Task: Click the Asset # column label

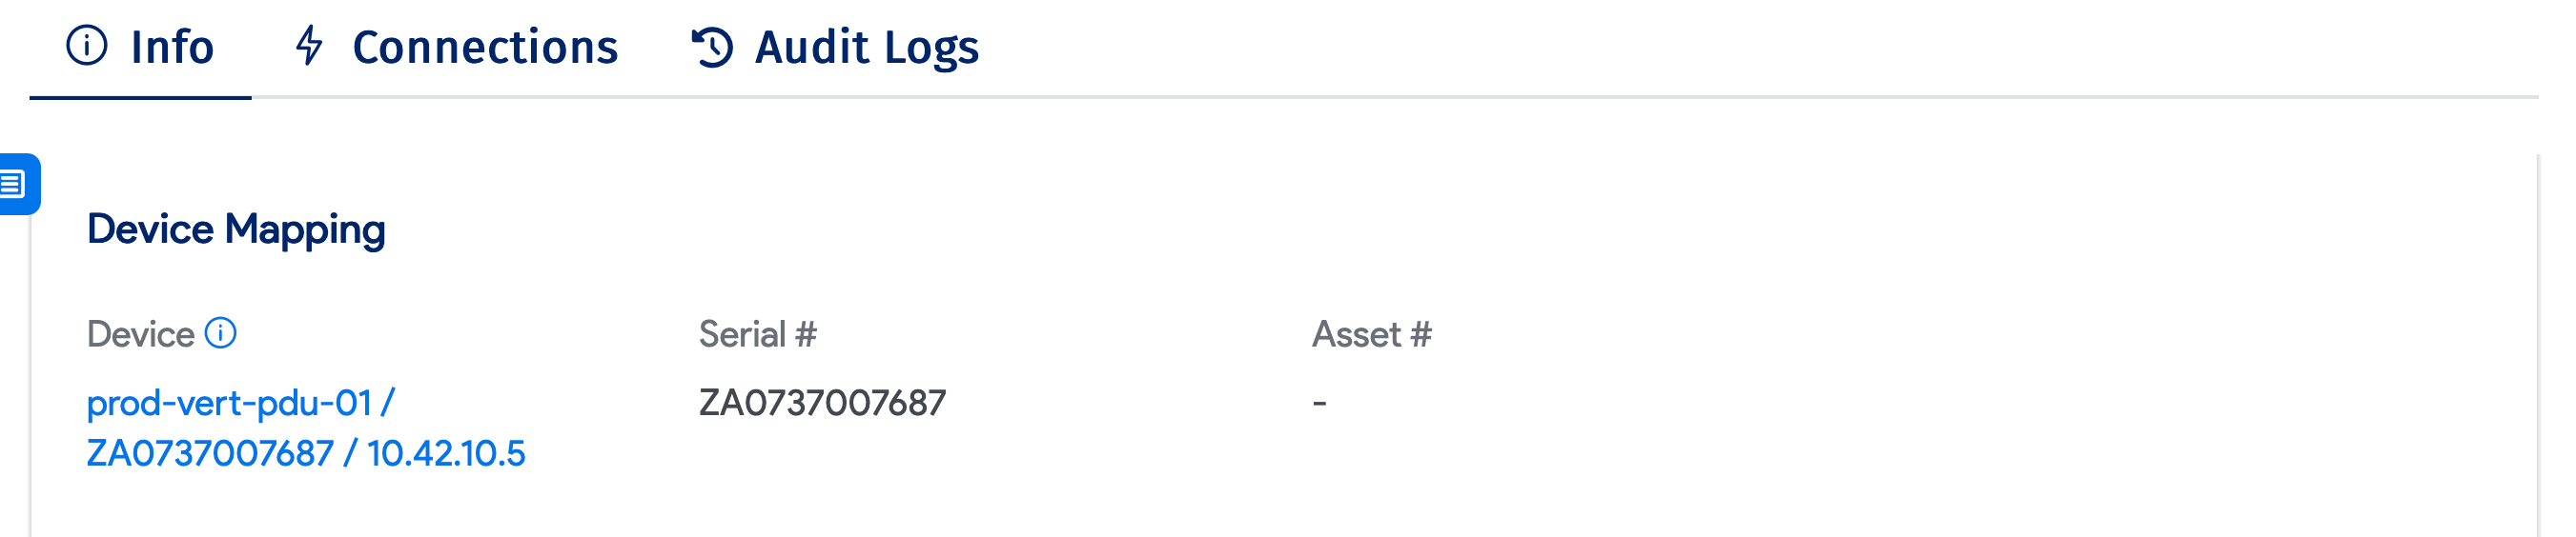Action: pos(1371,334)
